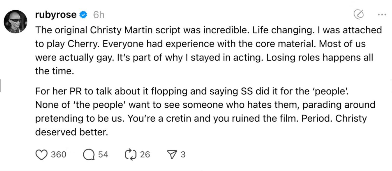Click the line starting 'The original Christy Martin'
Screen dimensions: 392x171
point(208,30)
